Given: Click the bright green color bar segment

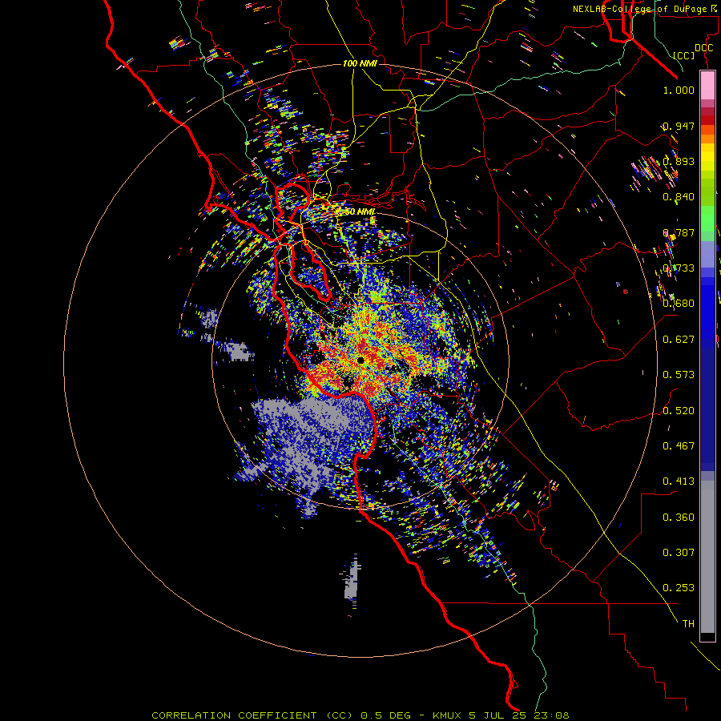Looking at the screenshot, I should [707, 219].
